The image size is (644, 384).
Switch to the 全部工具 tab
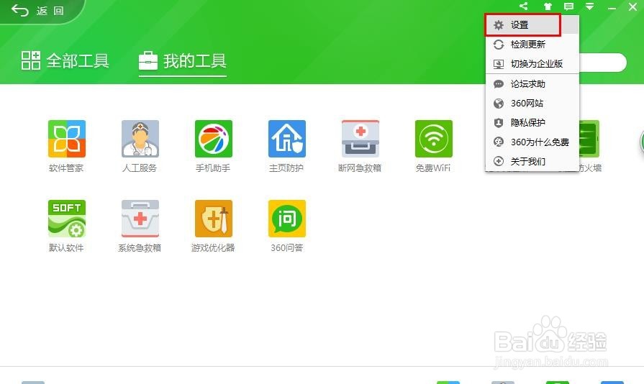click(65, 60)
